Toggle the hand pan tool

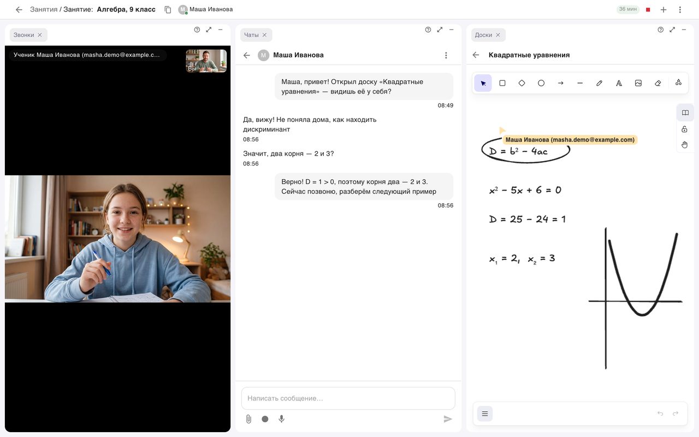(x=685, y=145)
